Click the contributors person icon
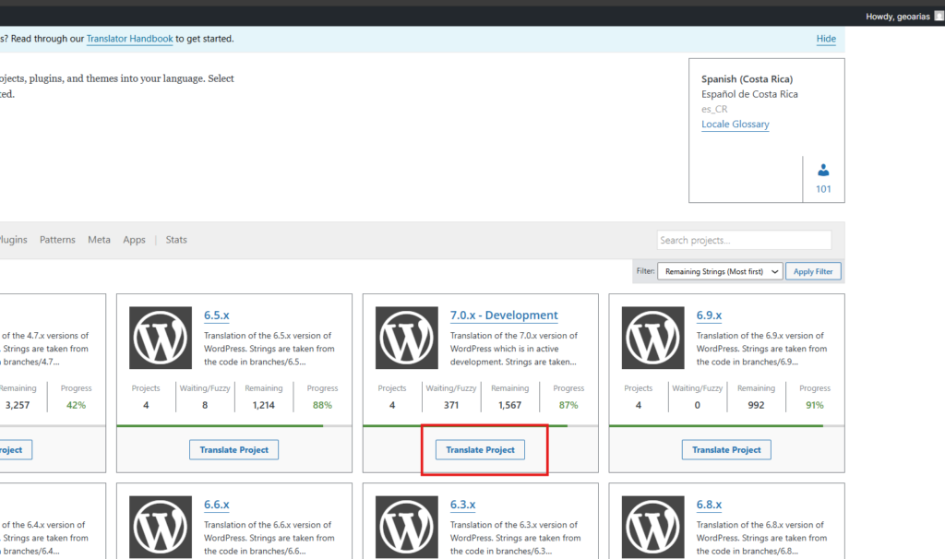Image resolution: width=945 pixels, height=559 pixels. [823, 171]
